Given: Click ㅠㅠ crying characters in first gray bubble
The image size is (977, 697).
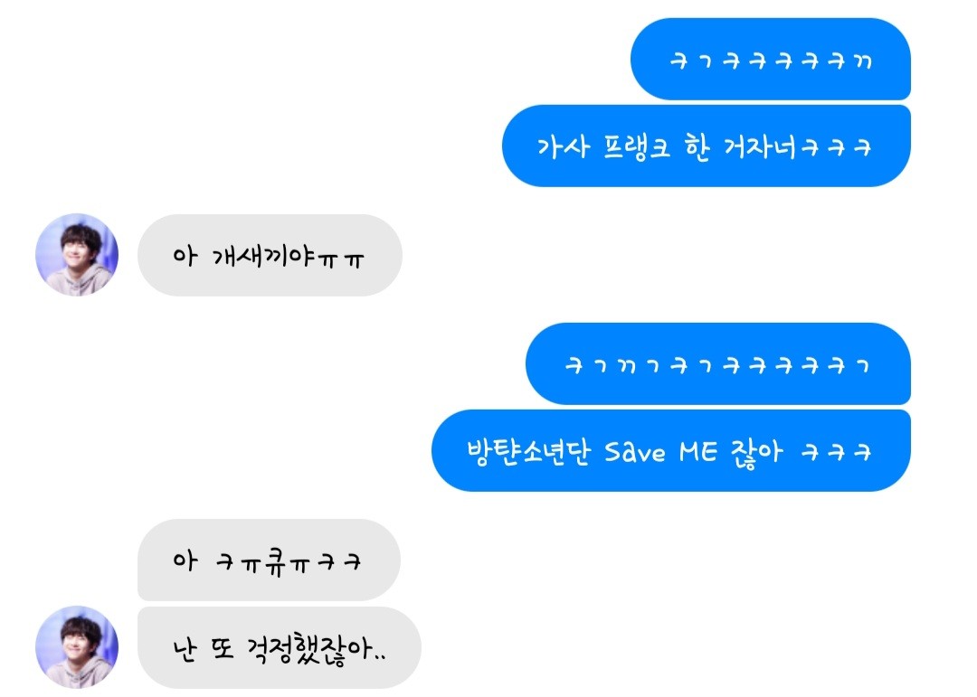Looking at the screenshot, I should pos(340,259).
